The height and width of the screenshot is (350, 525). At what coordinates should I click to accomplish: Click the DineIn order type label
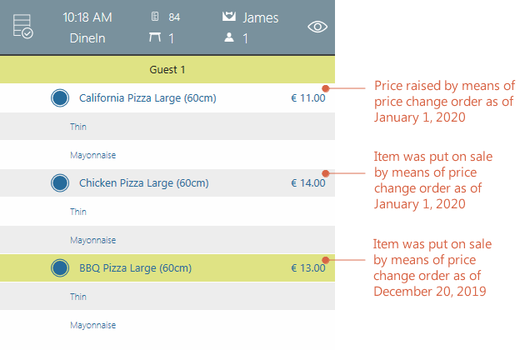pos(87,38)
